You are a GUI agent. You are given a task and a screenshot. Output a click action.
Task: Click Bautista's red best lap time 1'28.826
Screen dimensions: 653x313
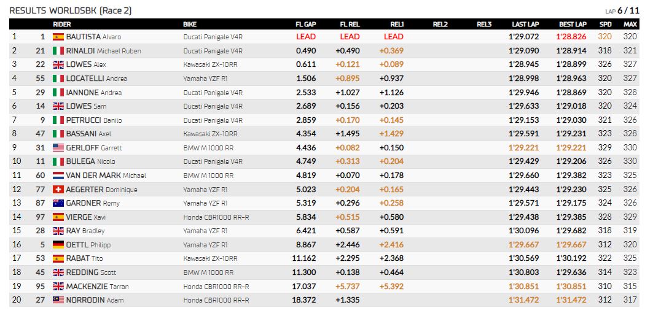click(x=571, y=37)
